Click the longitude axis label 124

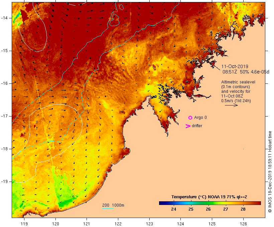[181, 224]
